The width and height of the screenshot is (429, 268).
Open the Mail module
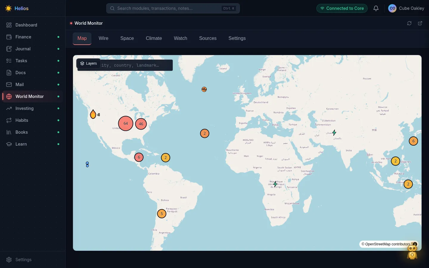click(x=33, y=85)
